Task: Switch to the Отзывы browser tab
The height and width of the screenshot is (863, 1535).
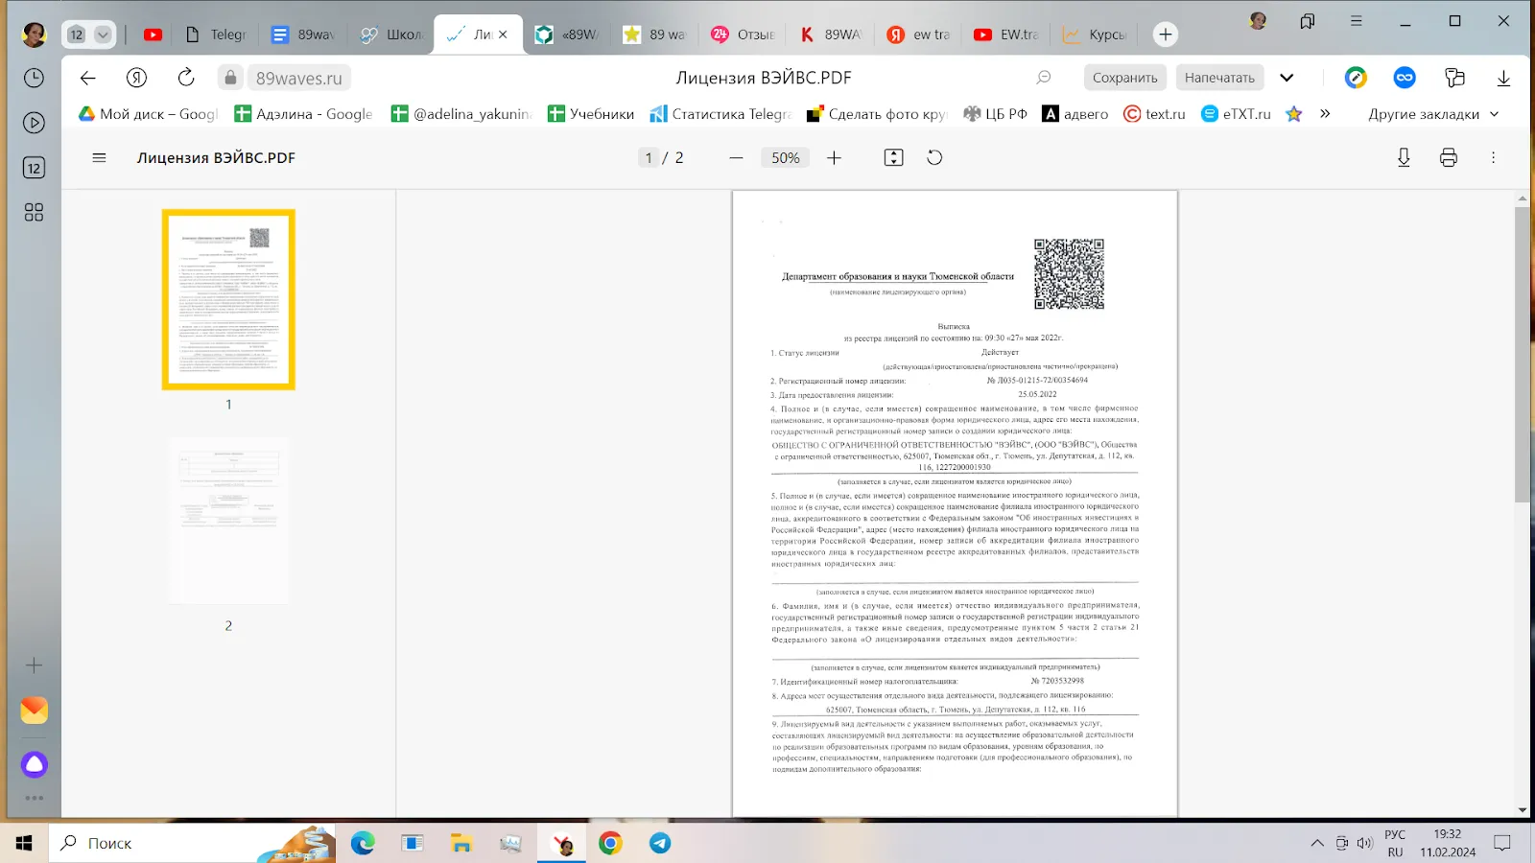Action: [x=744, y=35]
